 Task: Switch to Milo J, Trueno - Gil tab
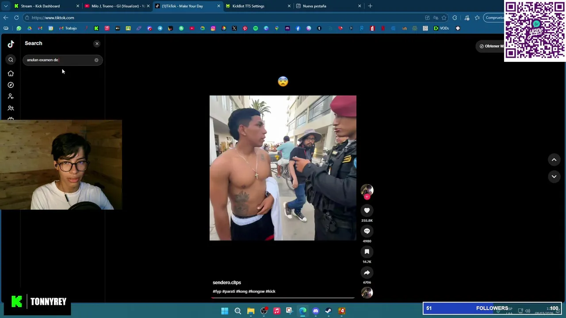117,6
